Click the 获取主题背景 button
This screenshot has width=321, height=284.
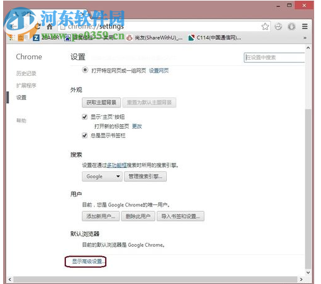coord(101,103)
